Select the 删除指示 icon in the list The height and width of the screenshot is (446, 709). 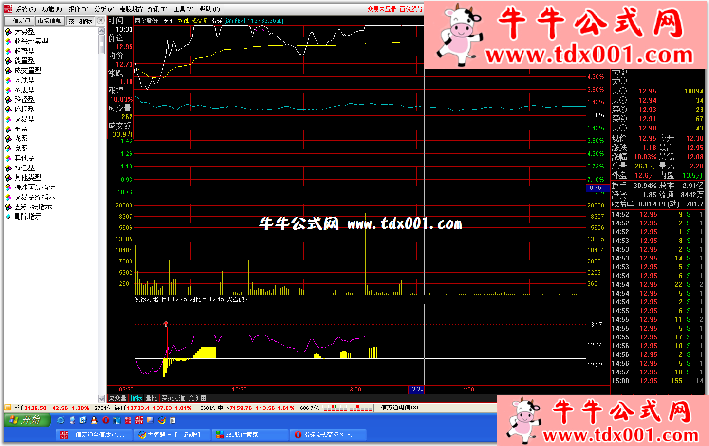[x=8, y=217]
